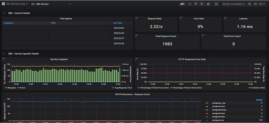Image resolution: width=269 pixels, height=123 pixels.
Task: Sort the table by POD column
Action: pyautogui.click(x=53, y=23)
